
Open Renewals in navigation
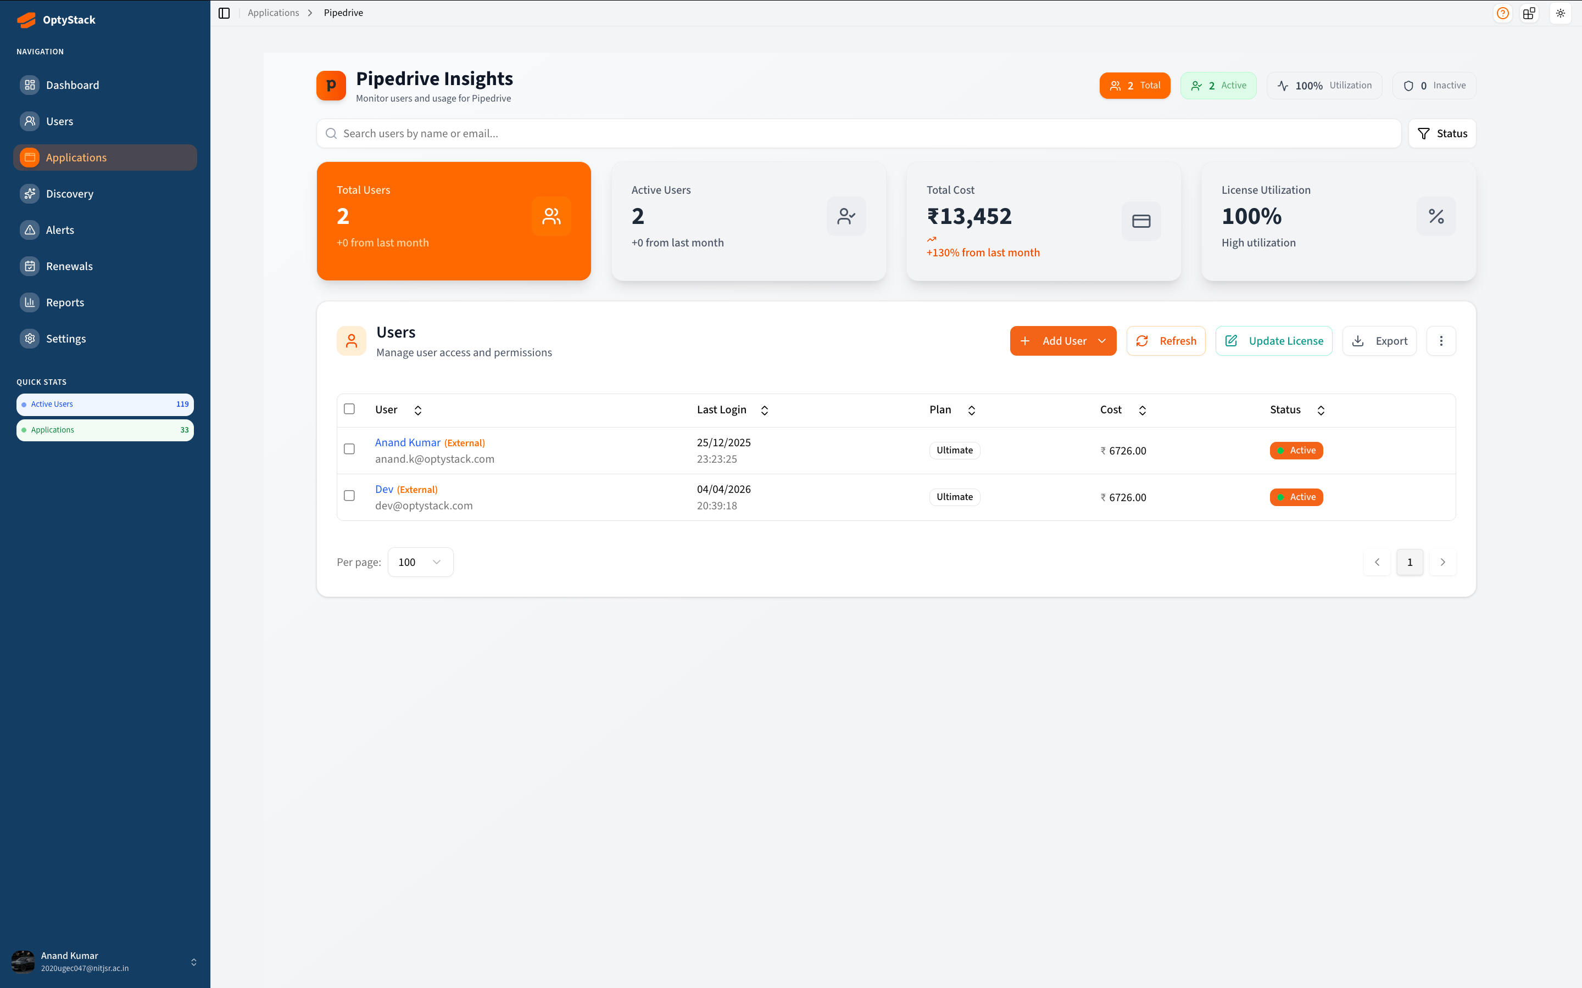click(x=104, y=266)
